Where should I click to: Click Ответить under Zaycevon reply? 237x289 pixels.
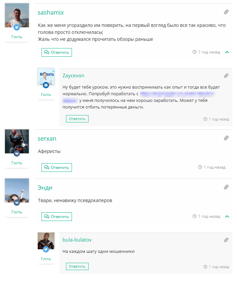pyautogui.click(x=77, y=119)
